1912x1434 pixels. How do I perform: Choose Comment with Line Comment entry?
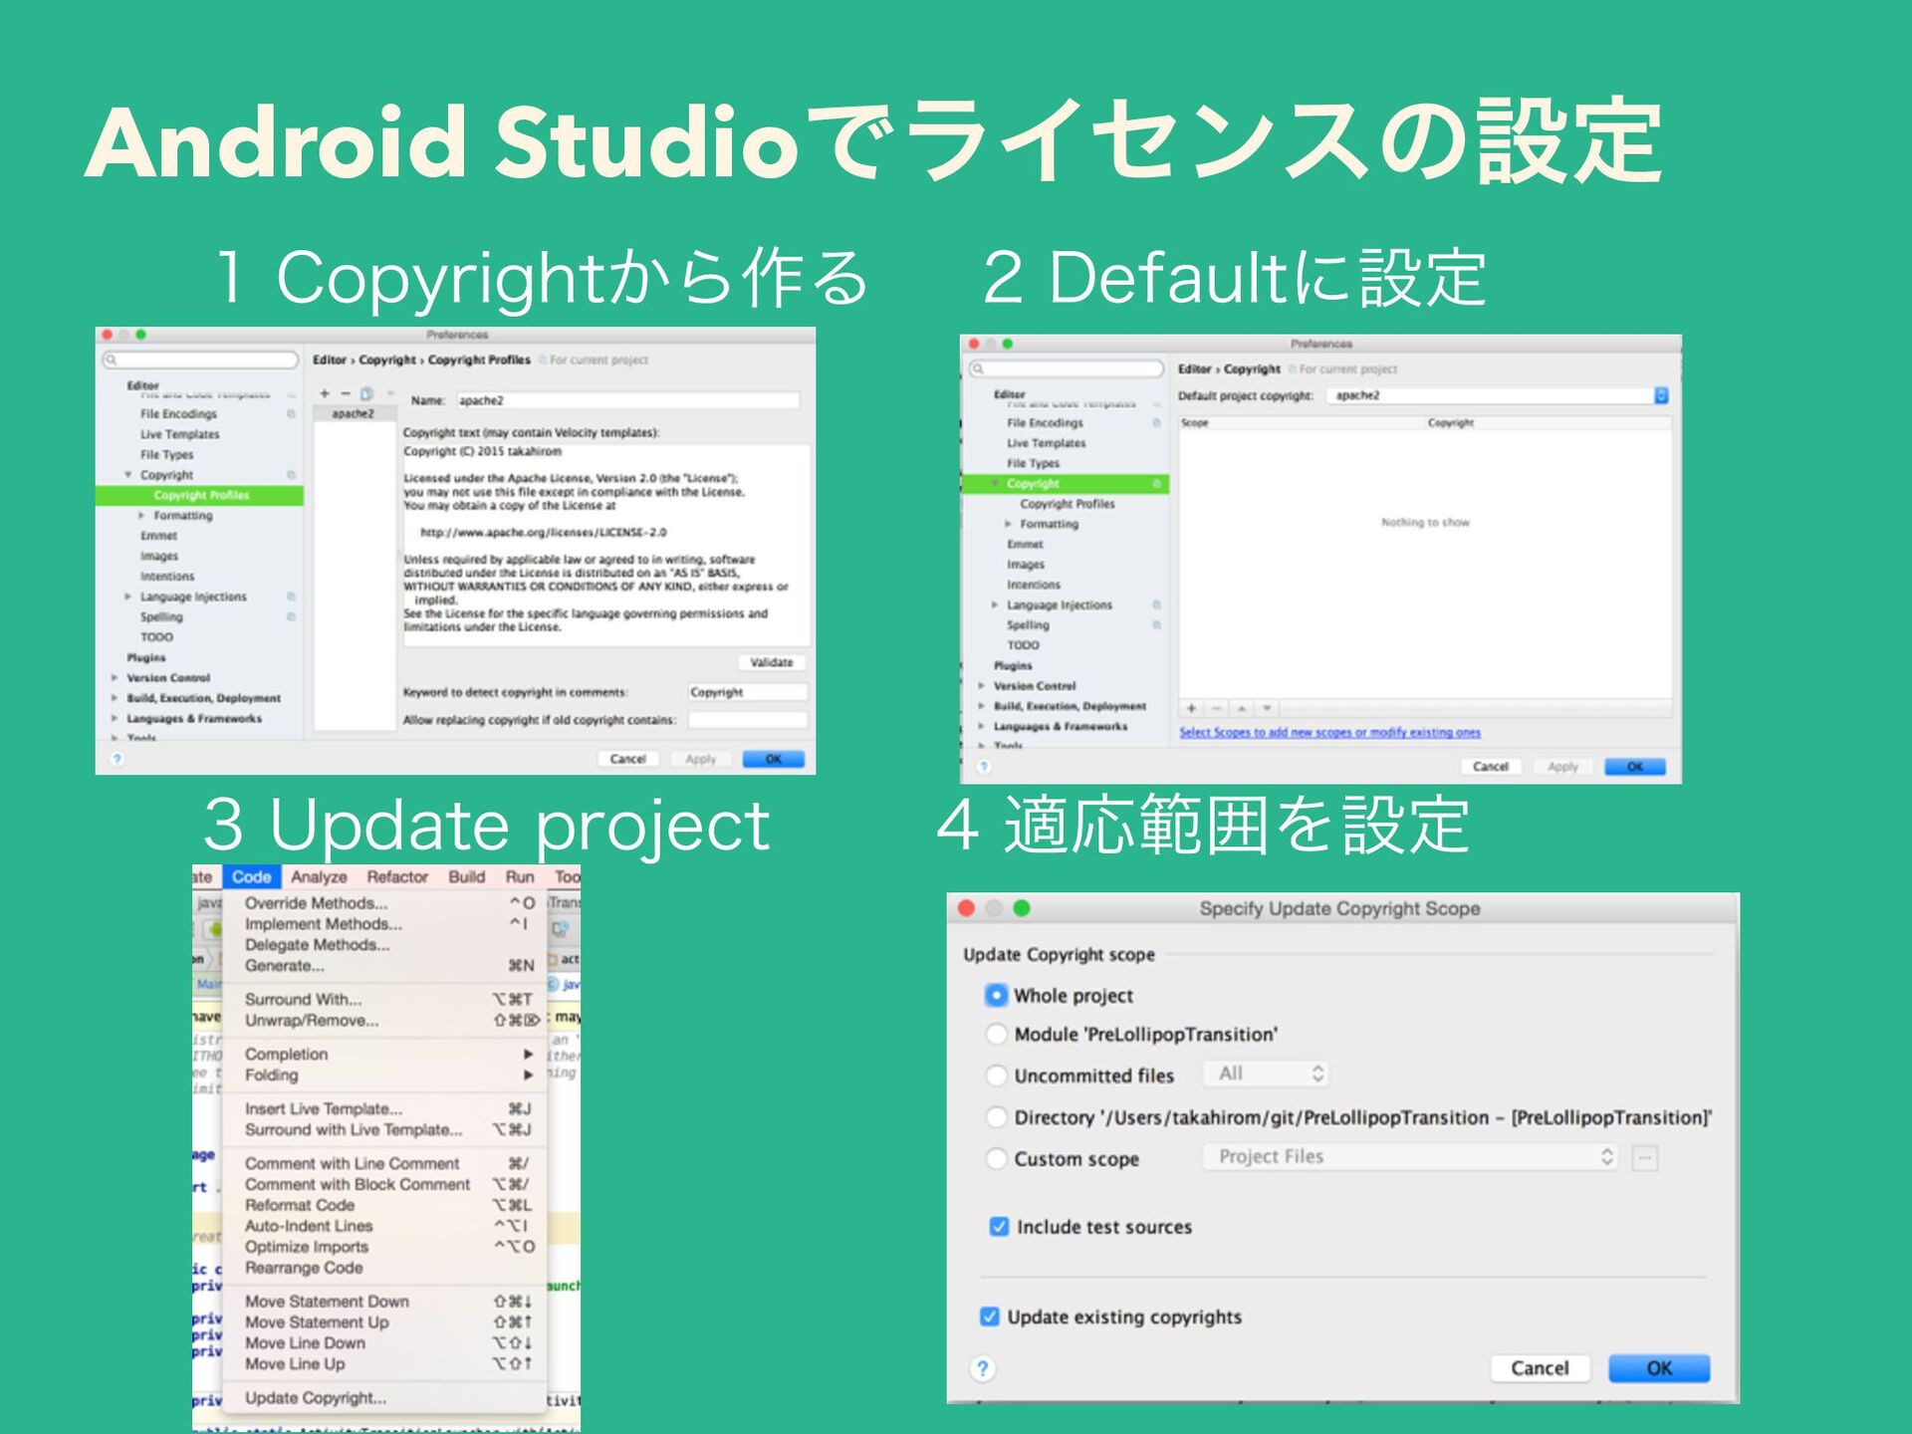[383, 1163]
